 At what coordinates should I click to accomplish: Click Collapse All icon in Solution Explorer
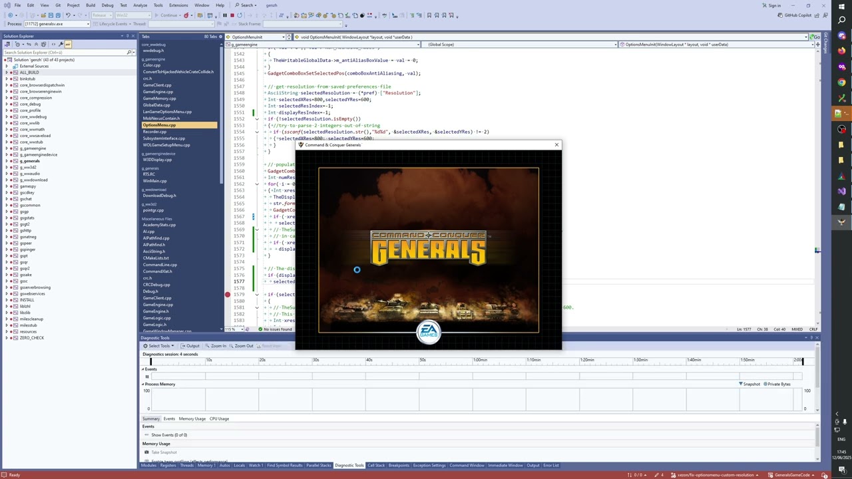pyautogui.click(x=36, y=44)
